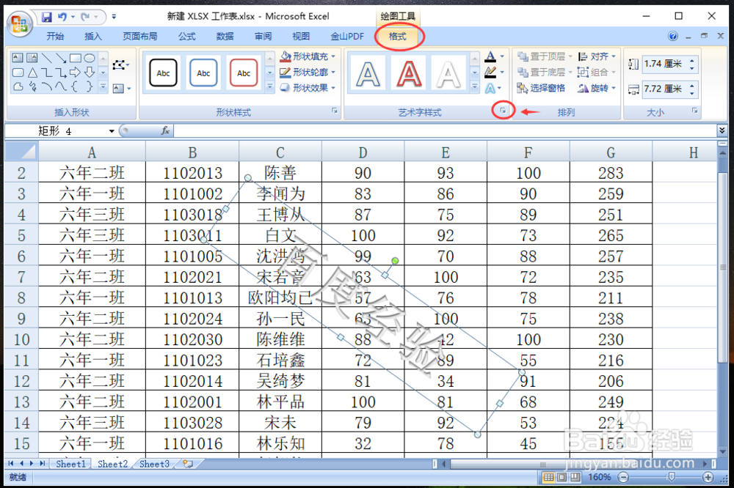Choose the right block arrow shape
This screenshot has width=734, height=488.
(x=75, y=73)
